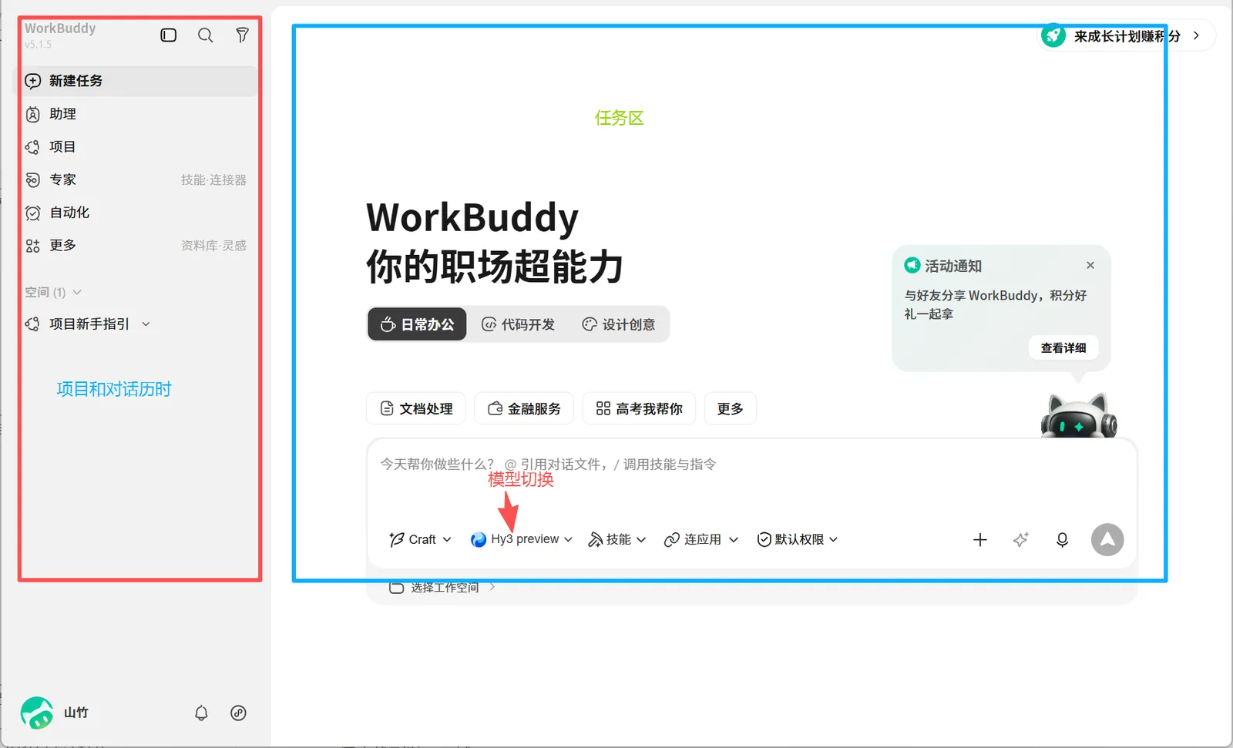The width and height of the screenshot is (1233, 748).
Task: Open search in the sidebar header
Action: pyautogui.click(x=205, y=35)
